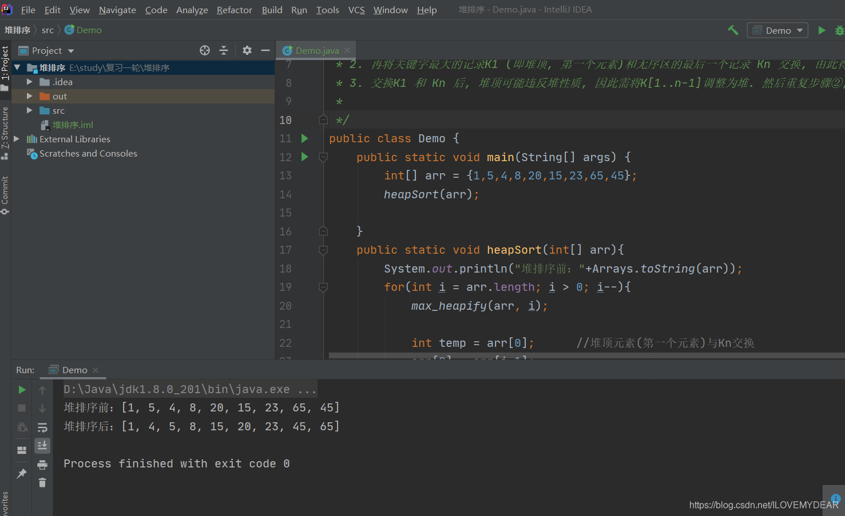The width and height of the screenshot is (845, 516).
Task: Click the pin tab icon in Run panel
Action: click(x=22, y=473)
